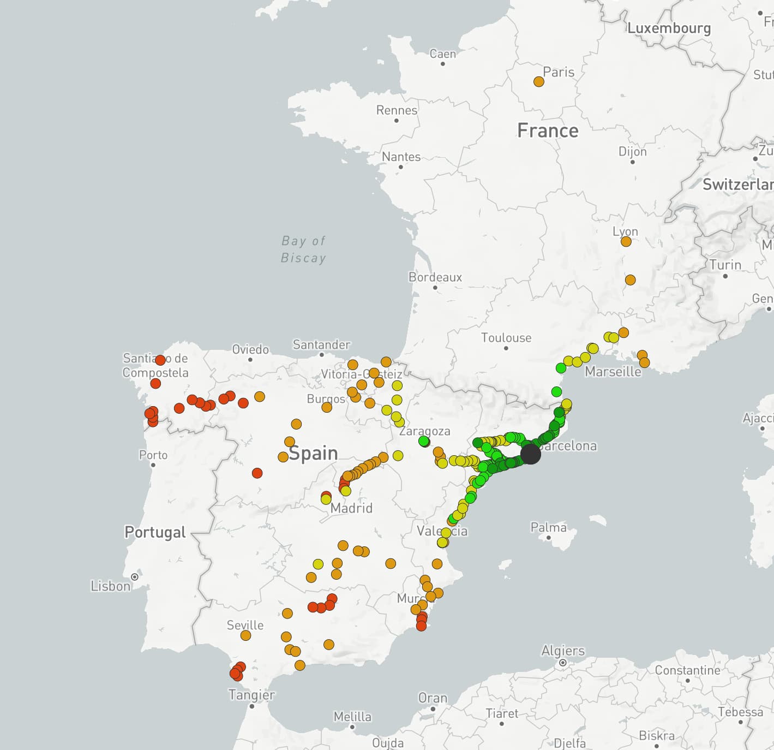Screen dimensions: 774x750
Task: Click the orange marker below Seville label
Action: coord(245,635)
